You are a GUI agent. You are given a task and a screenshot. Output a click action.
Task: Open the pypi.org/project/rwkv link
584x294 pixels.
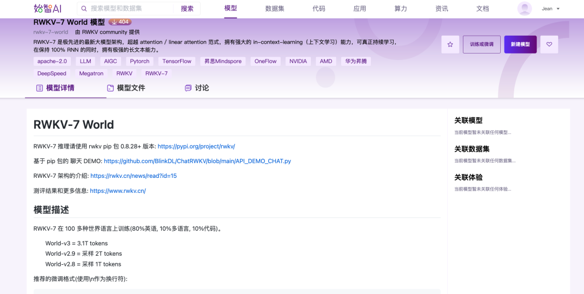[x=196, y=146]
